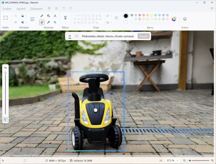Pick the black primary color swatch
The image size is (216, 164).
click(x=126, y=16)
